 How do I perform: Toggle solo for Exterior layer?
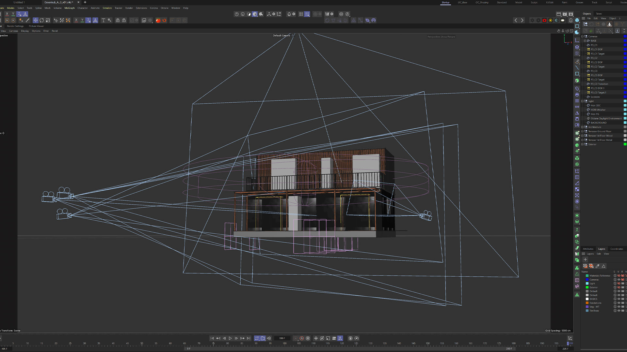click(x=615, y=287)
